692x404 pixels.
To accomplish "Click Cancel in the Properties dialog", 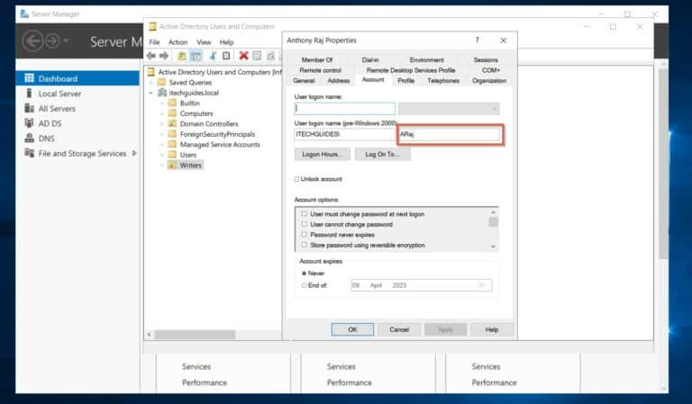I will tap(399, 329).
